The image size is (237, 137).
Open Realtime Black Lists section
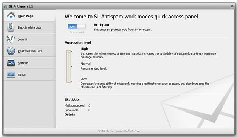click(30, 51)
